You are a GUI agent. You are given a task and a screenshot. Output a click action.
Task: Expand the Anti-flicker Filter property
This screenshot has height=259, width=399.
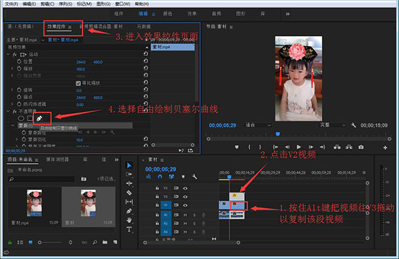click(x=12, y=104)
